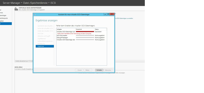Click the create iSCSI disk link behind dialog
The image size is (204, 93).
(124, 18)
